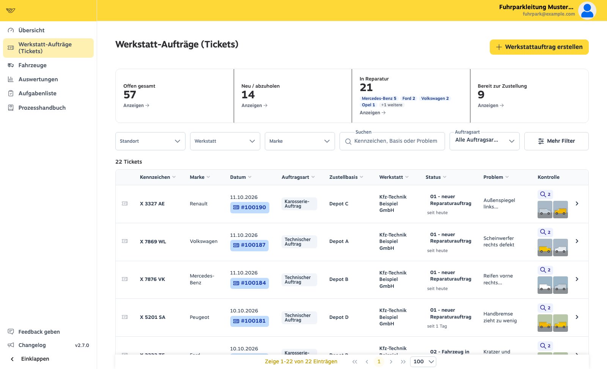
Task: Open the Aufgabenliste page
Action: 48,93
